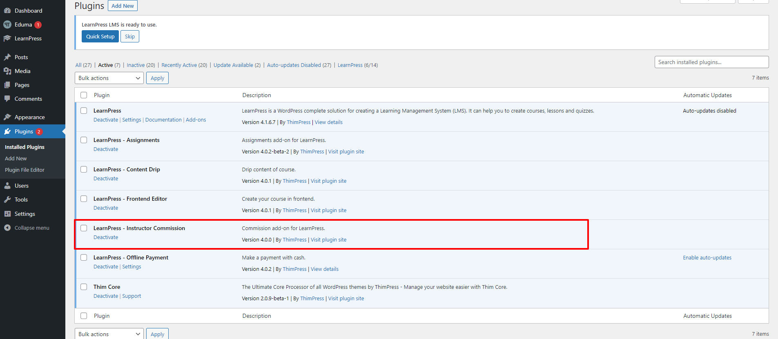Filter by Auto-updates Disabled (27)
Image resolution: width=778 pixels, height=339 pixels.
(x=299, y=65)
